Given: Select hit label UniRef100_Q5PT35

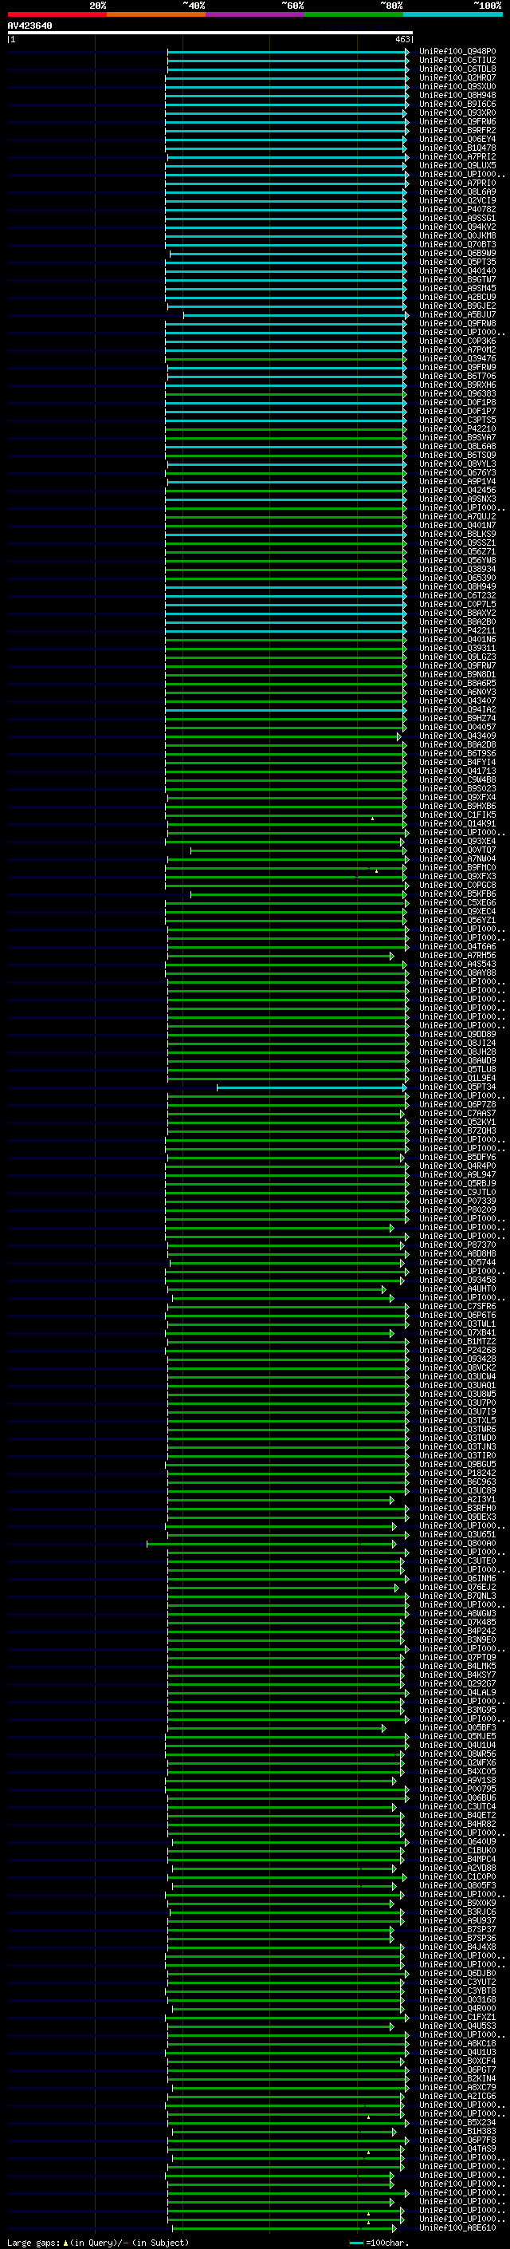Looking at the screenshot, I should point(457,262).
